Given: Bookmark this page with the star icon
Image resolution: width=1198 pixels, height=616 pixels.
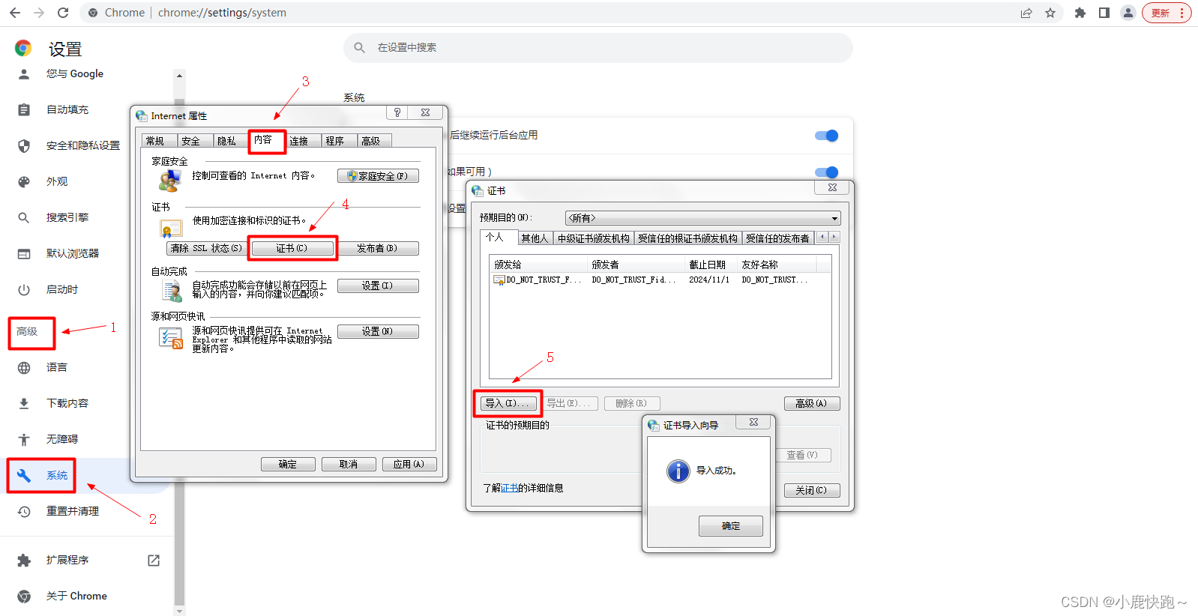Looking at the screenshot, I should [1050, 13].
